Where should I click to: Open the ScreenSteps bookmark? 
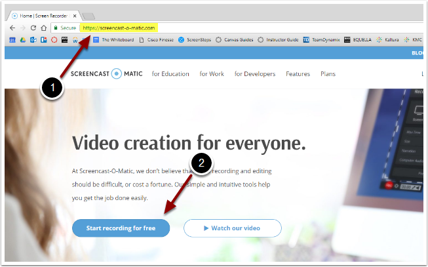[x=195, y=40]
